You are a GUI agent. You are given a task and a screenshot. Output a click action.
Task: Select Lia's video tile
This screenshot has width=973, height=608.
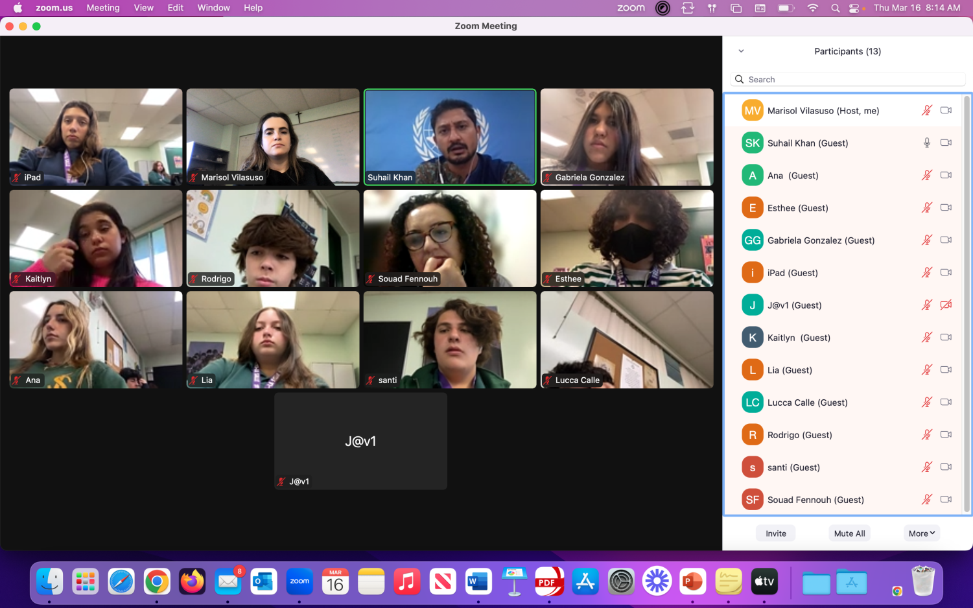[273, 340]
